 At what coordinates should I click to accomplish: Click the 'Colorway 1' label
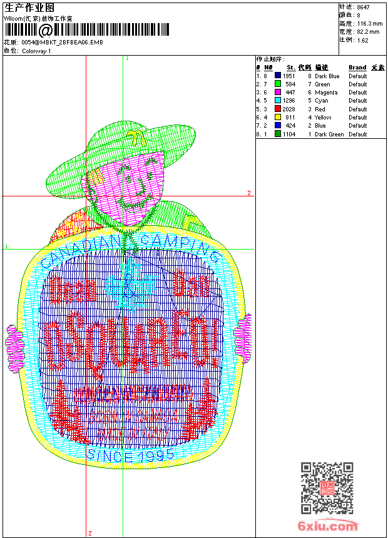(x=36, y=51)
